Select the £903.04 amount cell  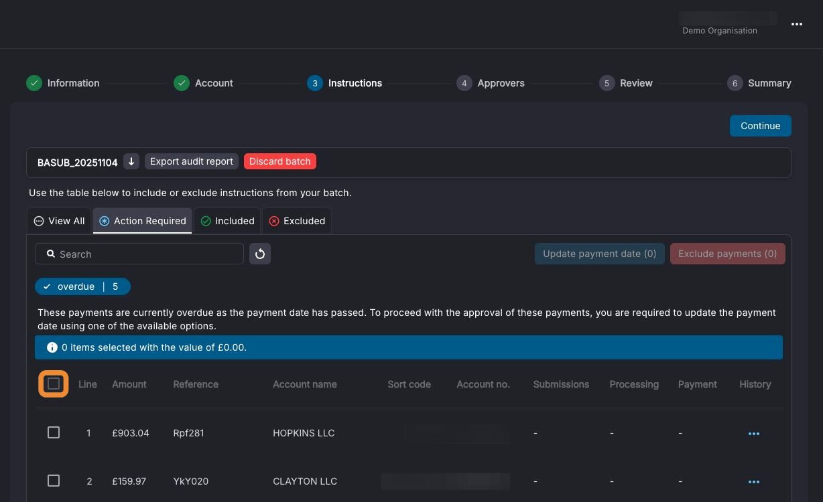(x=131, y=433)
